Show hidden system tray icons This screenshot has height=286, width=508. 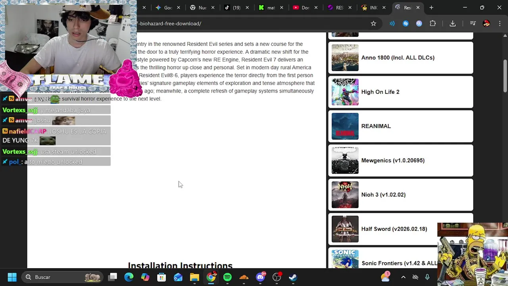(403, 277)
